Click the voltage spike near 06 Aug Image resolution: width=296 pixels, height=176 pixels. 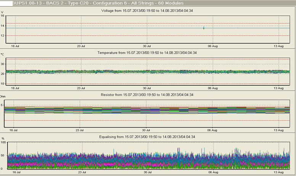pos(204,28)
